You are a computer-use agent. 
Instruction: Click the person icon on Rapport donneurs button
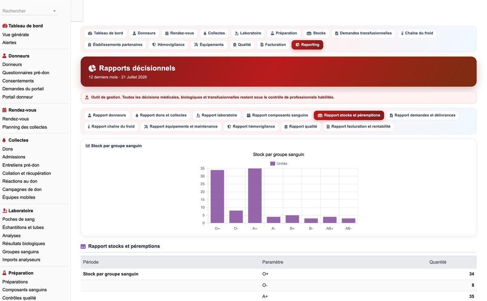click(x=90, y=115)
